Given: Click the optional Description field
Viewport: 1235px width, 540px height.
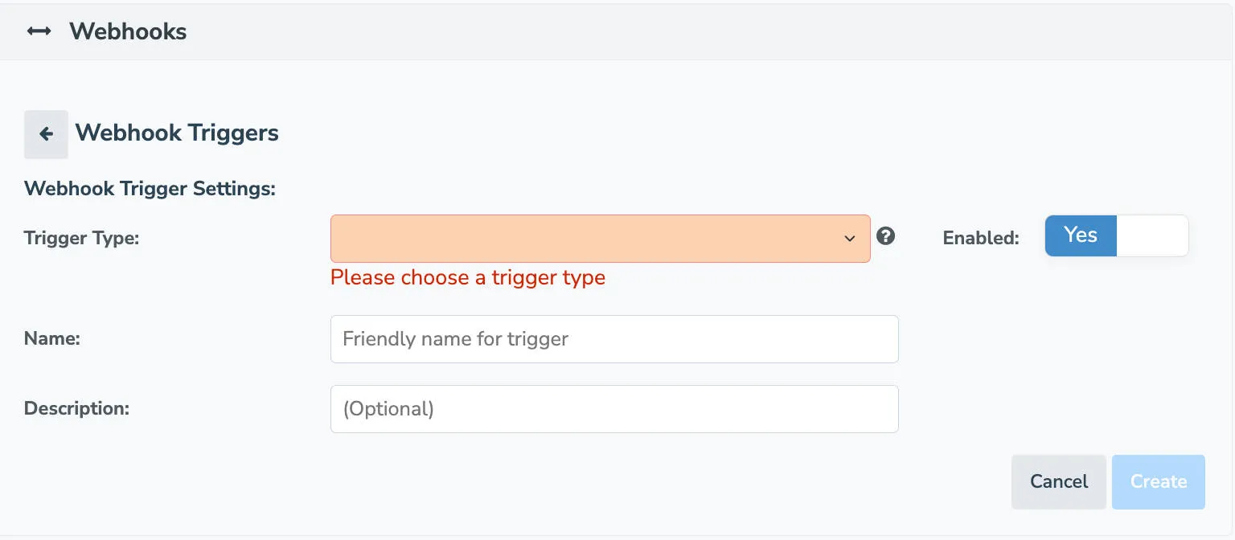Looking at the screenshot, I should pyautogui.click(x=613, y=408).
